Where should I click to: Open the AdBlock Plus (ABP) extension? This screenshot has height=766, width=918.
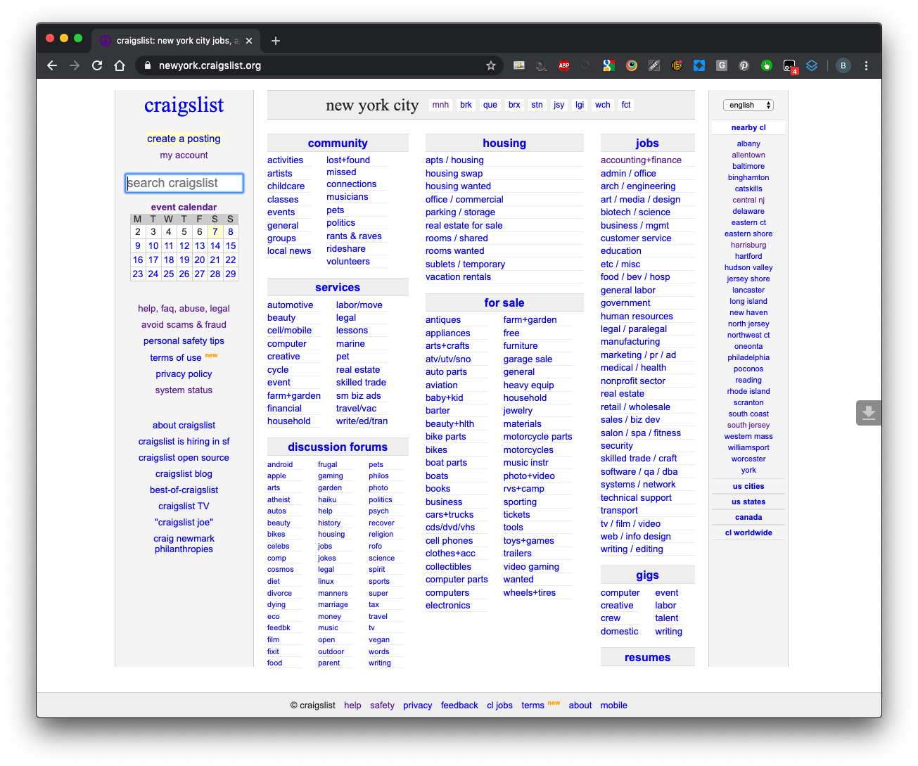point(564,65)
